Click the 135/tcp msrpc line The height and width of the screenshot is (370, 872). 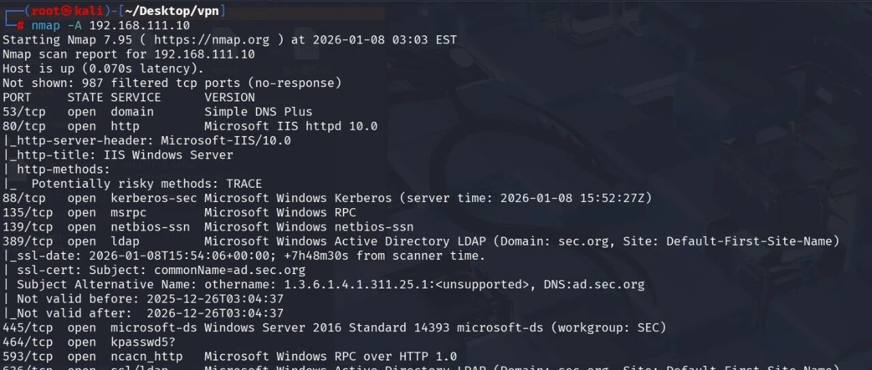179,212
